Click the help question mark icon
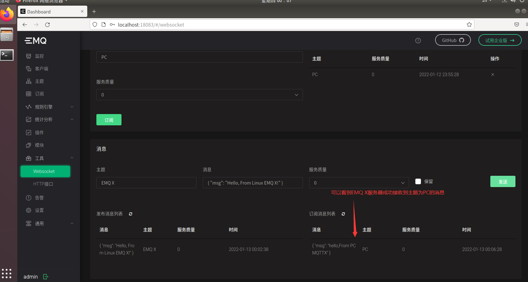Screen dimensions: 528x282 click(418, 40)
